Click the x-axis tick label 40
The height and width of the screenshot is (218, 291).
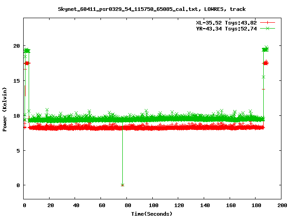tap(76, 205)
